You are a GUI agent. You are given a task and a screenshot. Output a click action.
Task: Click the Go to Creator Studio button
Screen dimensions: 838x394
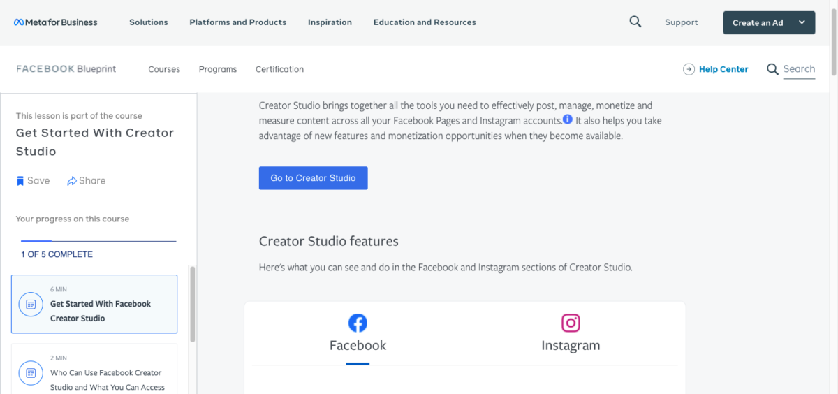(313, 178)
